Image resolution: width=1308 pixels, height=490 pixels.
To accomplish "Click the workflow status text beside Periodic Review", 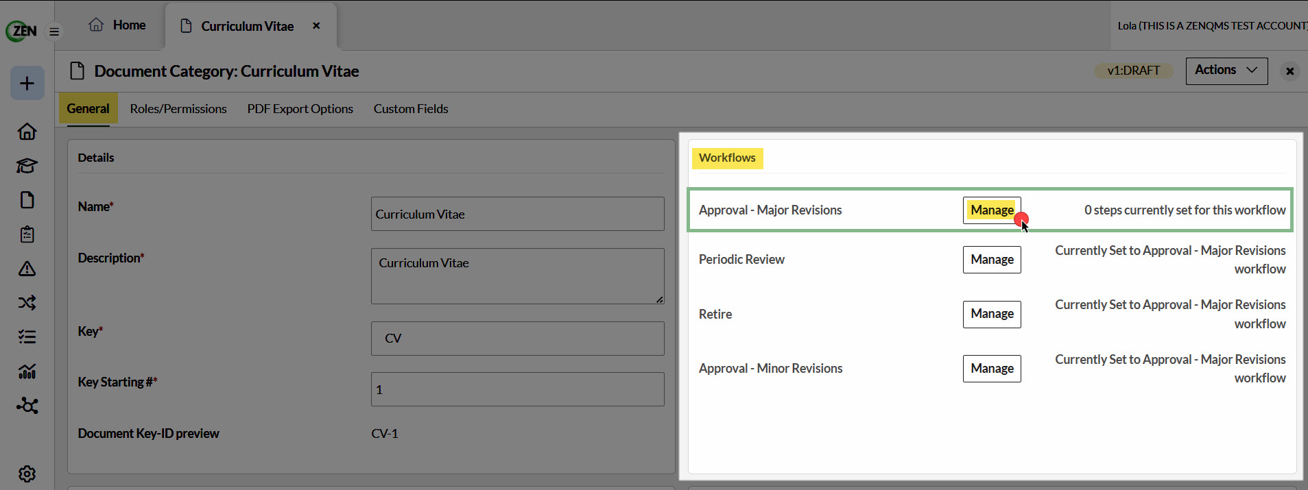I will (x=1170, y=260).
